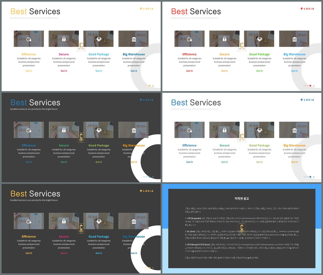Click the clock Efficience icon on slide 4
The height and width of the screenshot is (275, 323).
[29, 130]
